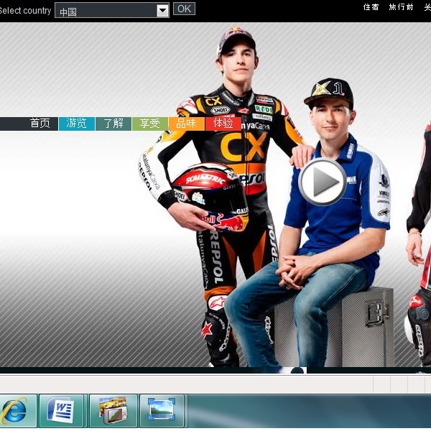The width and height of the screenshot is (431, 431).
Task: Open the green 享受 navigation tab
Action: pyautogui.click(x=150, y=124)
